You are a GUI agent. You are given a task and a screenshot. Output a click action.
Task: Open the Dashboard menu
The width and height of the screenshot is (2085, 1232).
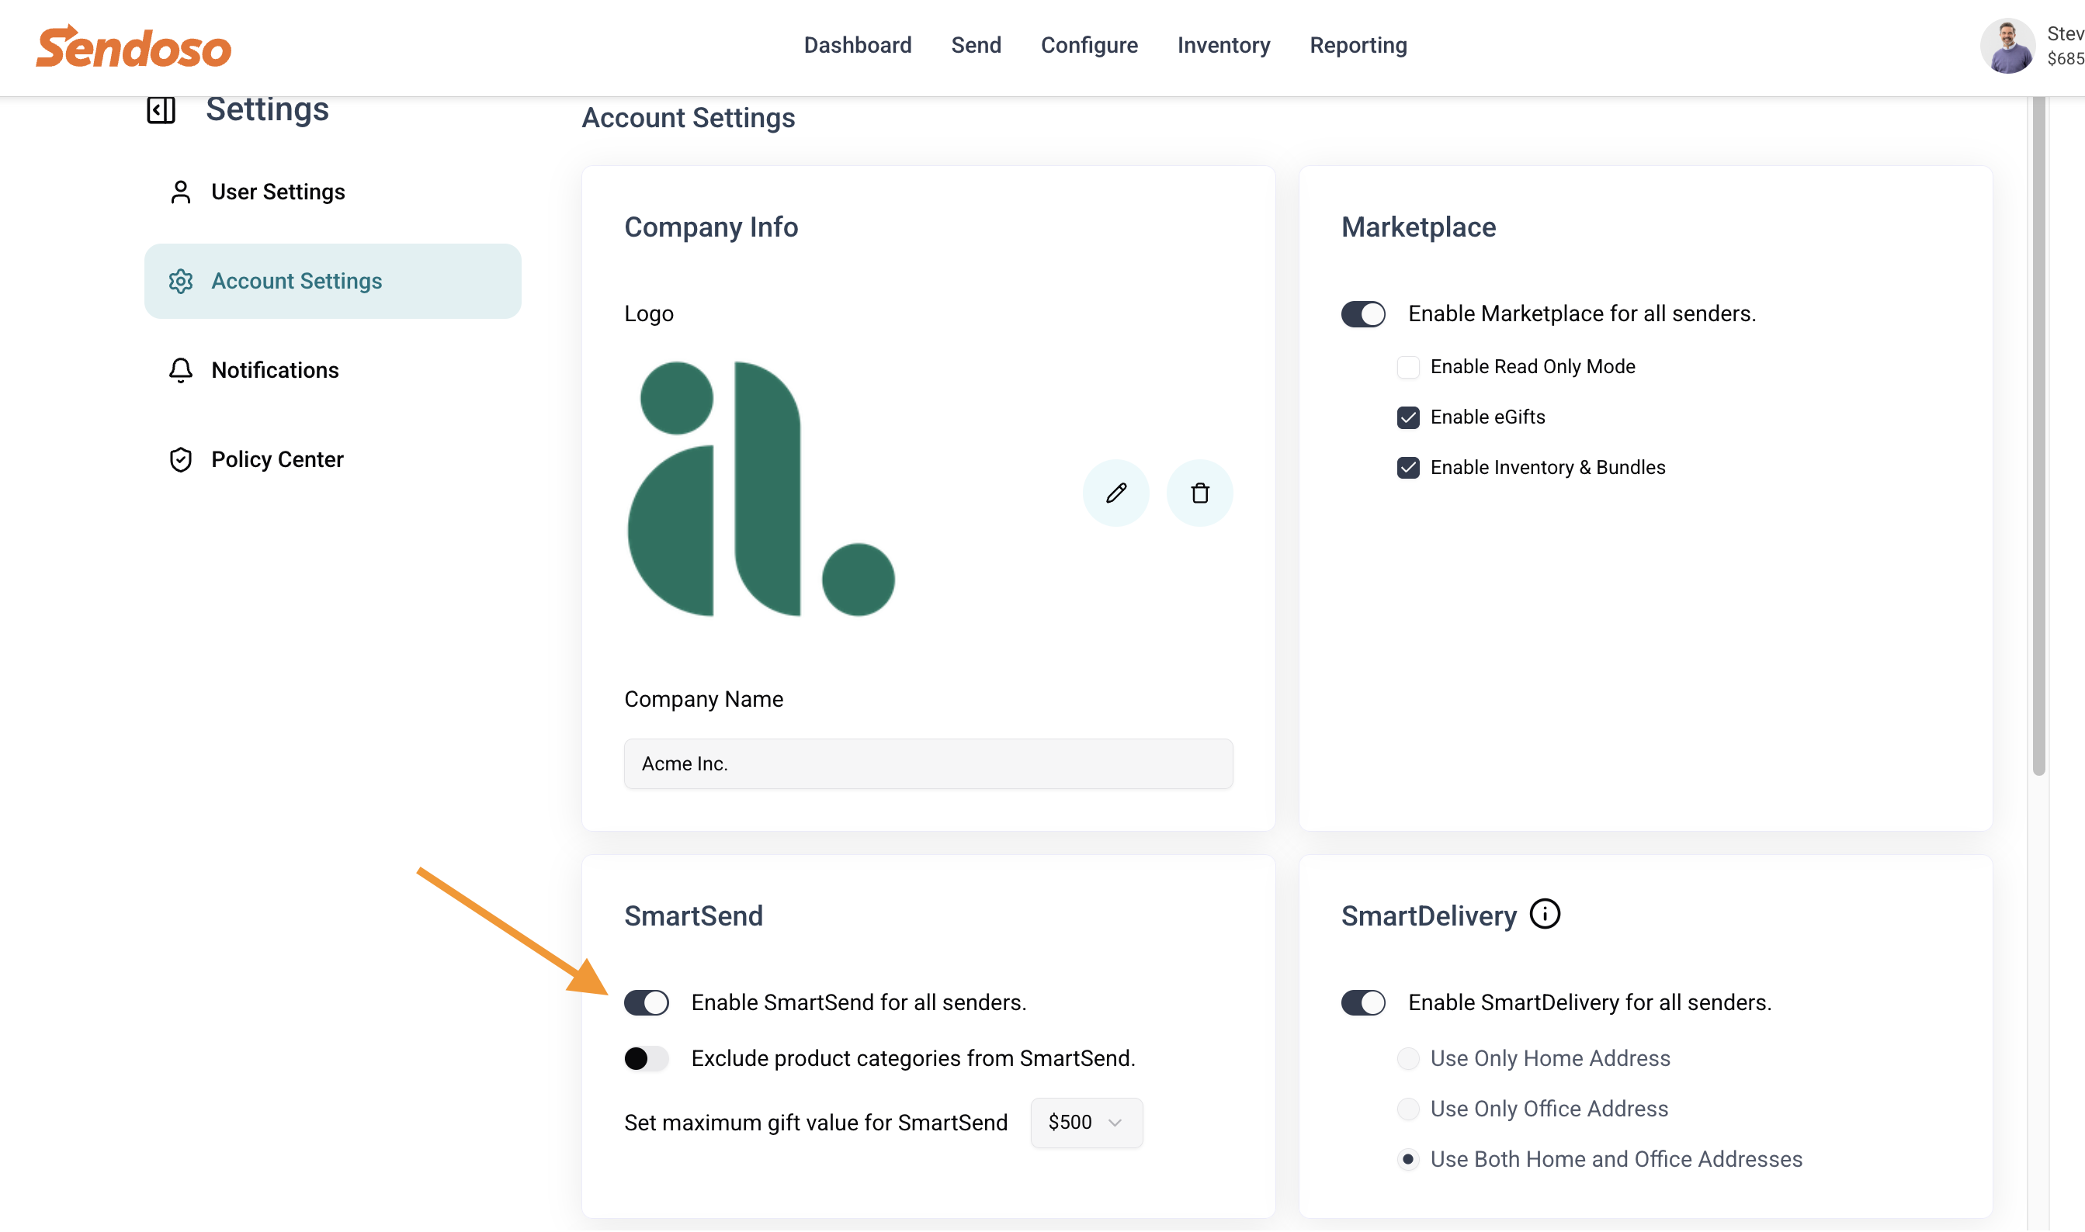tap(857, 45)
